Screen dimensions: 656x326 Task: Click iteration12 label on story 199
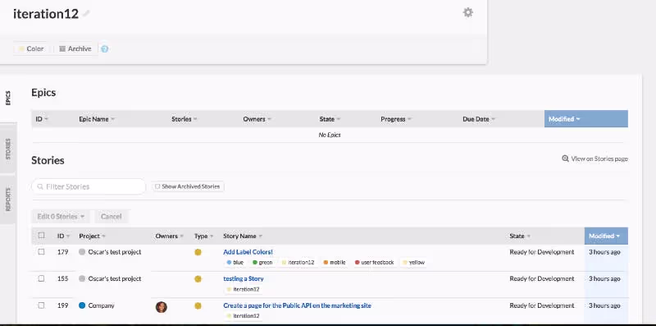coord(243,316)
